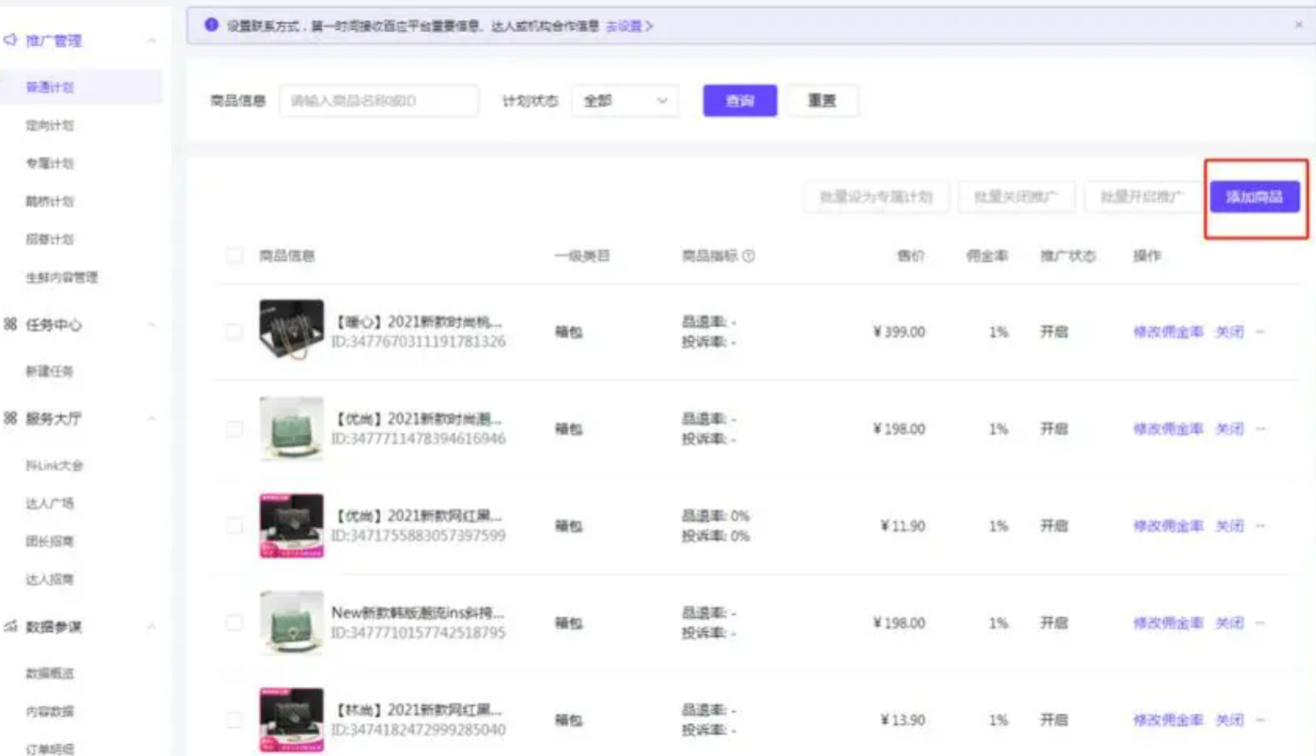Close the notification banner with X
1316x756 pixels.
point(1299,25)
